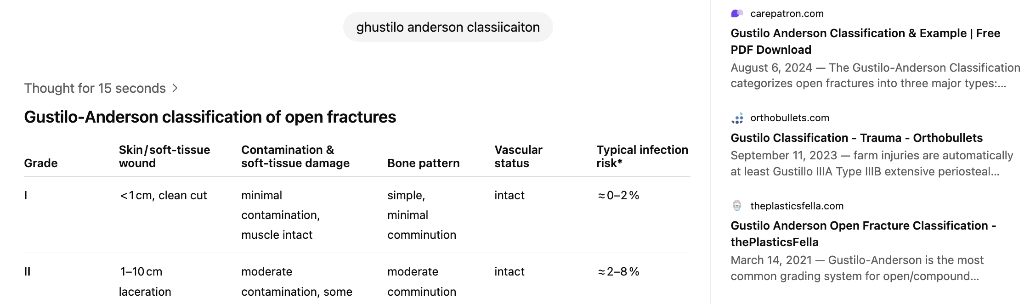Open Gustilo Classification - Trauma - Orthobullets link
This screenshot has height=304, width=1030.
point(857,138)
